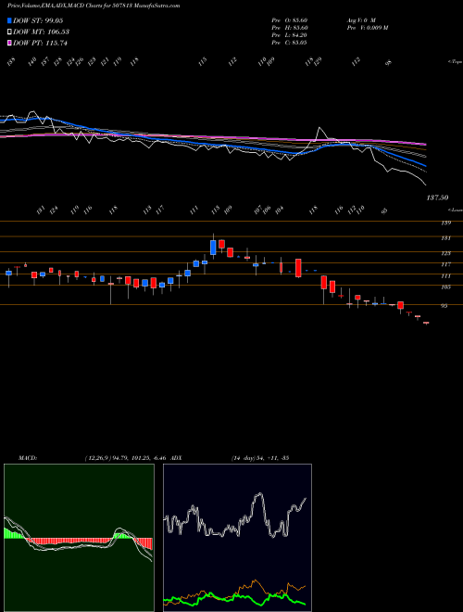Click the 131 price axis label

click(446, 238)
